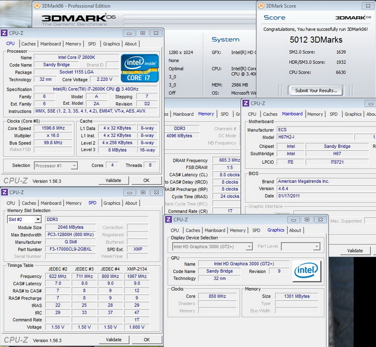Switch to the About tab in the Graphics window

pyautogui.click(x=295, y=230)
